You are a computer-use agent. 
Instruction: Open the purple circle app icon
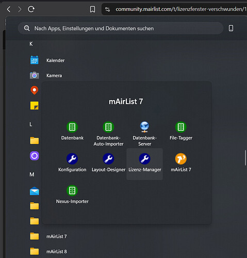tap(35, 156)
